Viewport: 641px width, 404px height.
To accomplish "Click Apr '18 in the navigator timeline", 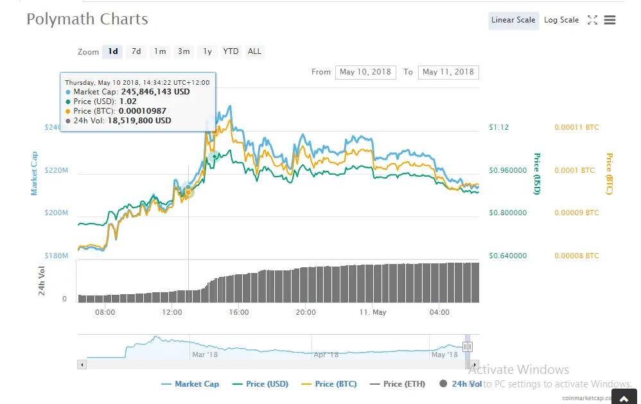I will [x=326, y=355].
